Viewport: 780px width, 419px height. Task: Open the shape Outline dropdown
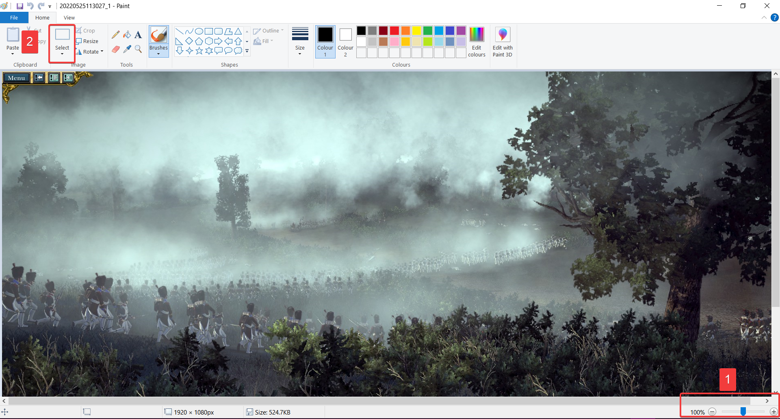[268, 31]
